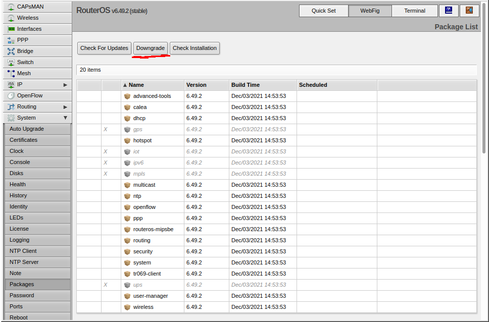This screenshot has width=489, height=322.
Task: Click the Routing menu icon
Action: [11, 107]
